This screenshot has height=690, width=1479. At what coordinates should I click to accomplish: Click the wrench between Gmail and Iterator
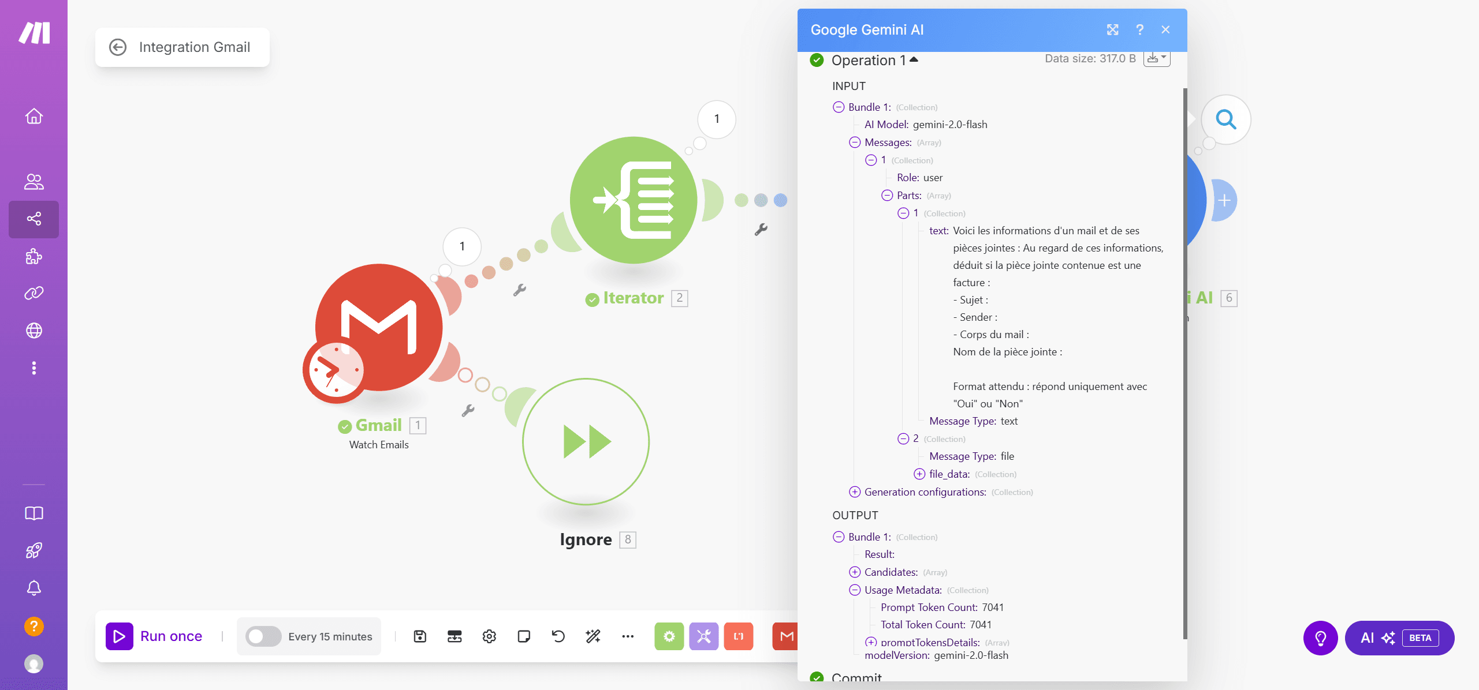(x=520, y=290)
